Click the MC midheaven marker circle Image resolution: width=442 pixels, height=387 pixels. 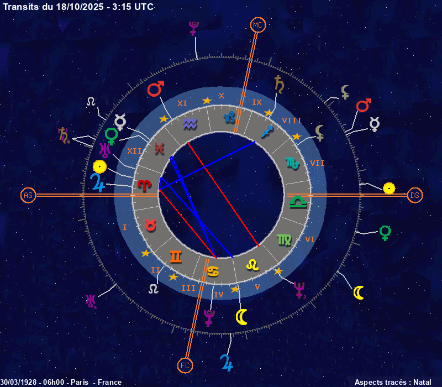click(x=258, y=25)
